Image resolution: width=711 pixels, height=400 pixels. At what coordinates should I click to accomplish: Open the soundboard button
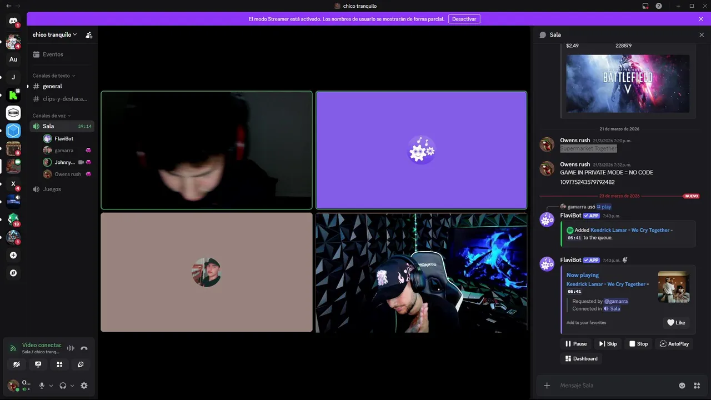click(81, 364)
